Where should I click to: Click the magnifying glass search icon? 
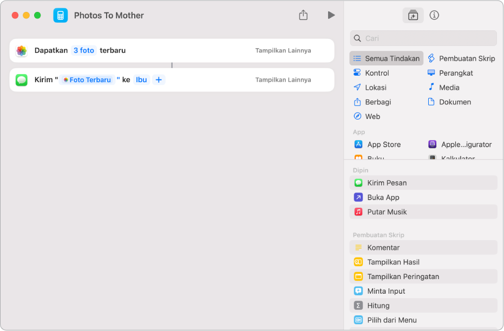(357, 38)
